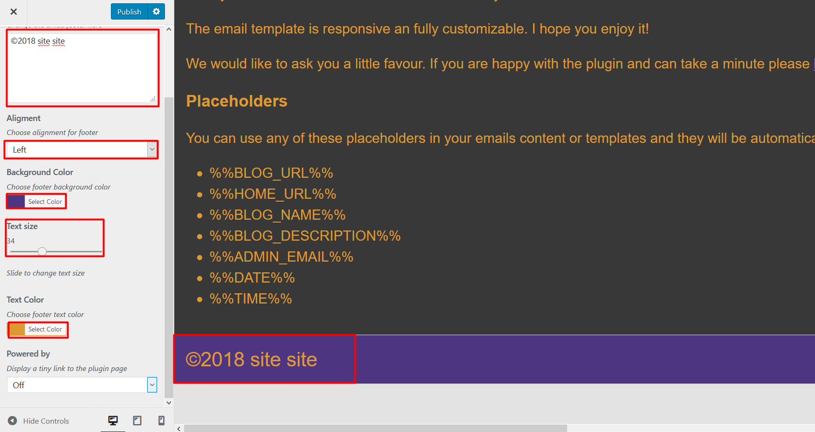
Task: Click the text size slider handle
Action: point(42,251)
